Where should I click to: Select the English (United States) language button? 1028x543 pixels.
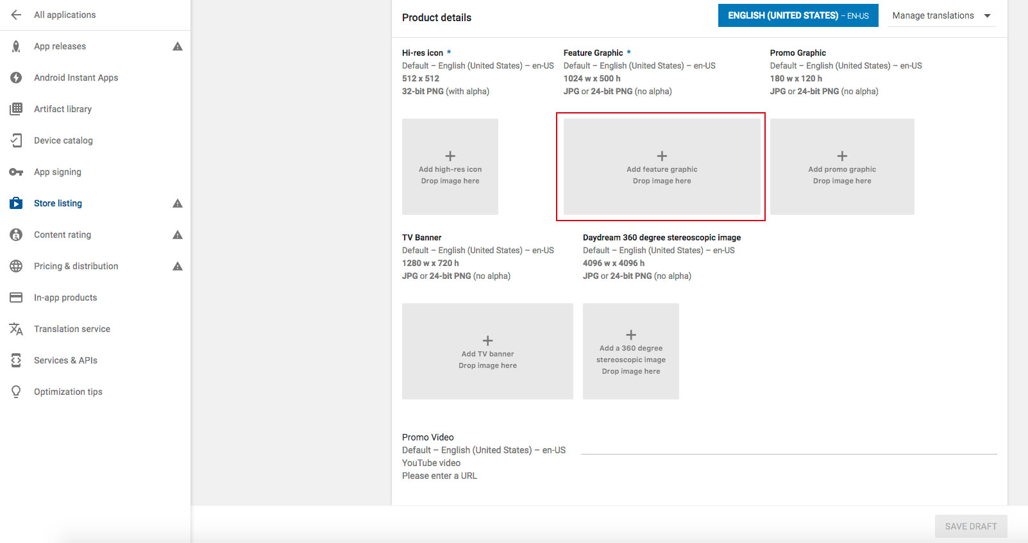pyautogui.click(x=798, y=15)
